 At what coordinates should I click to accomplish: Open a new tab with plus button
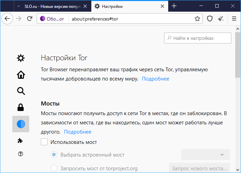[x=174, y=6]
